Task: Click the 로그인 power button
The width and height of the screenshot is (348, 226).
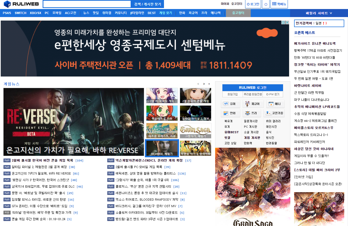Action: pos(253,4)
